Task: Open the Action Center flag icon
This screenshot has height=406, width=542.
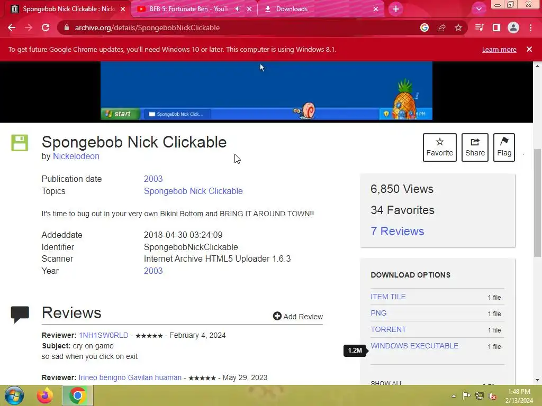Action: [x=466, y=396]
